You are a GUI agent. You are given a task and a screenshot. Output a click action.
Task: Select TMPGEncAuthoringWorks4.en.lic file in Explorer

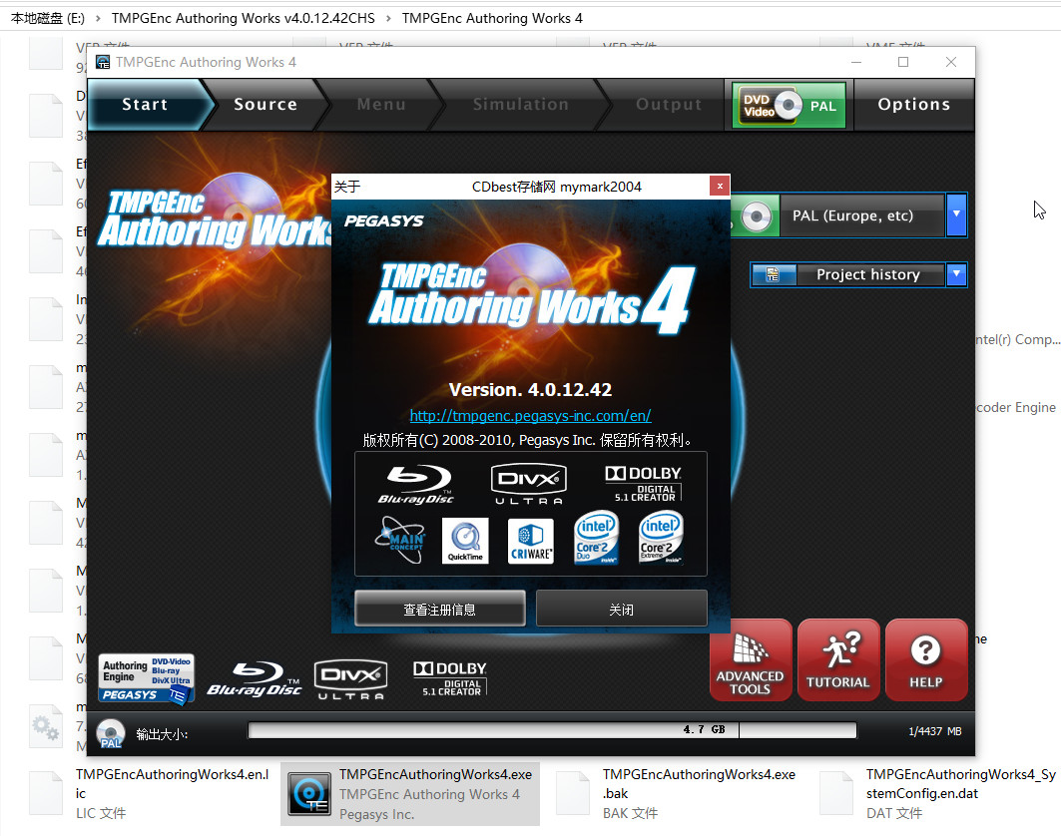[x=149, y=794]
